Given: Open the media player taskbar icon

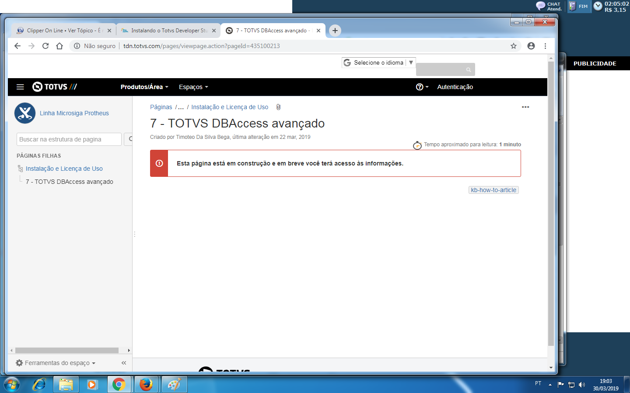Looking at the screenshot, I should tap(91, 385).
